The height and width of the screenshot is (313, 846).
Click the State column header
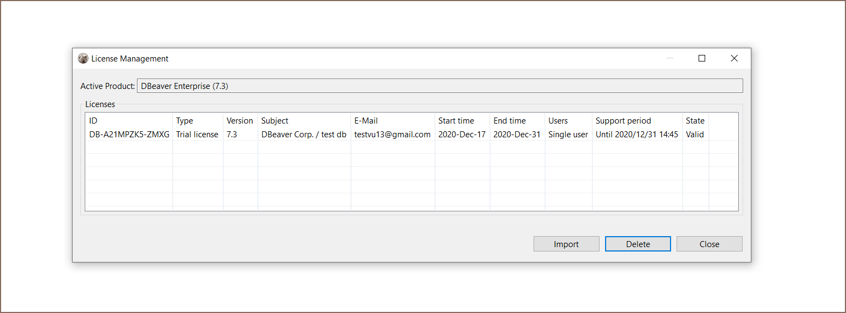click(x=695, y=121)
